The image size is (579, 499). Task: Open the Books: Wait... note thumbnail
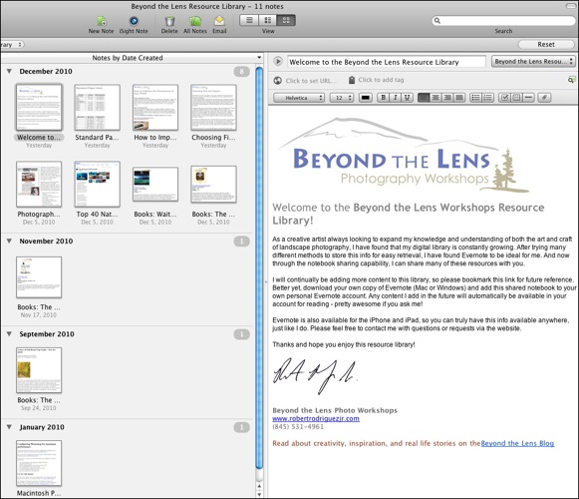coord(155,185)
